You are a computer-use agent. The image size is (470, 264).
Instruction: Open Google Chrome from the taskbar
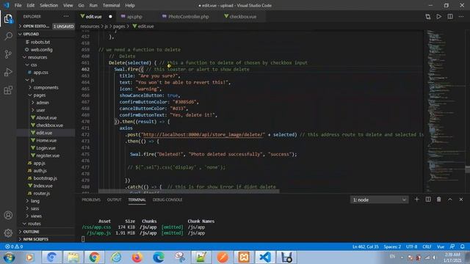pos(95,257)
